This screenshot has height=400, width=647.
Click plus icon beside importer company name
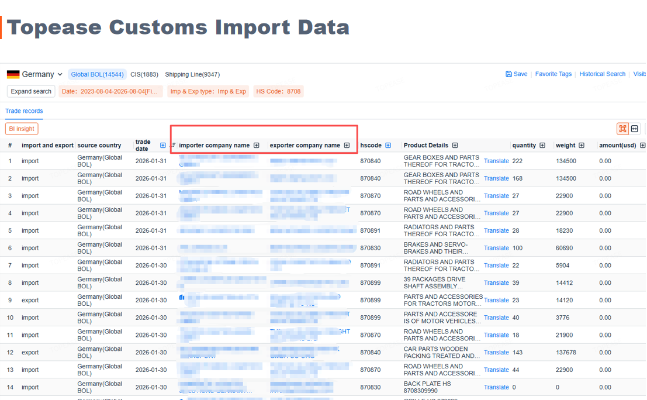257,145
